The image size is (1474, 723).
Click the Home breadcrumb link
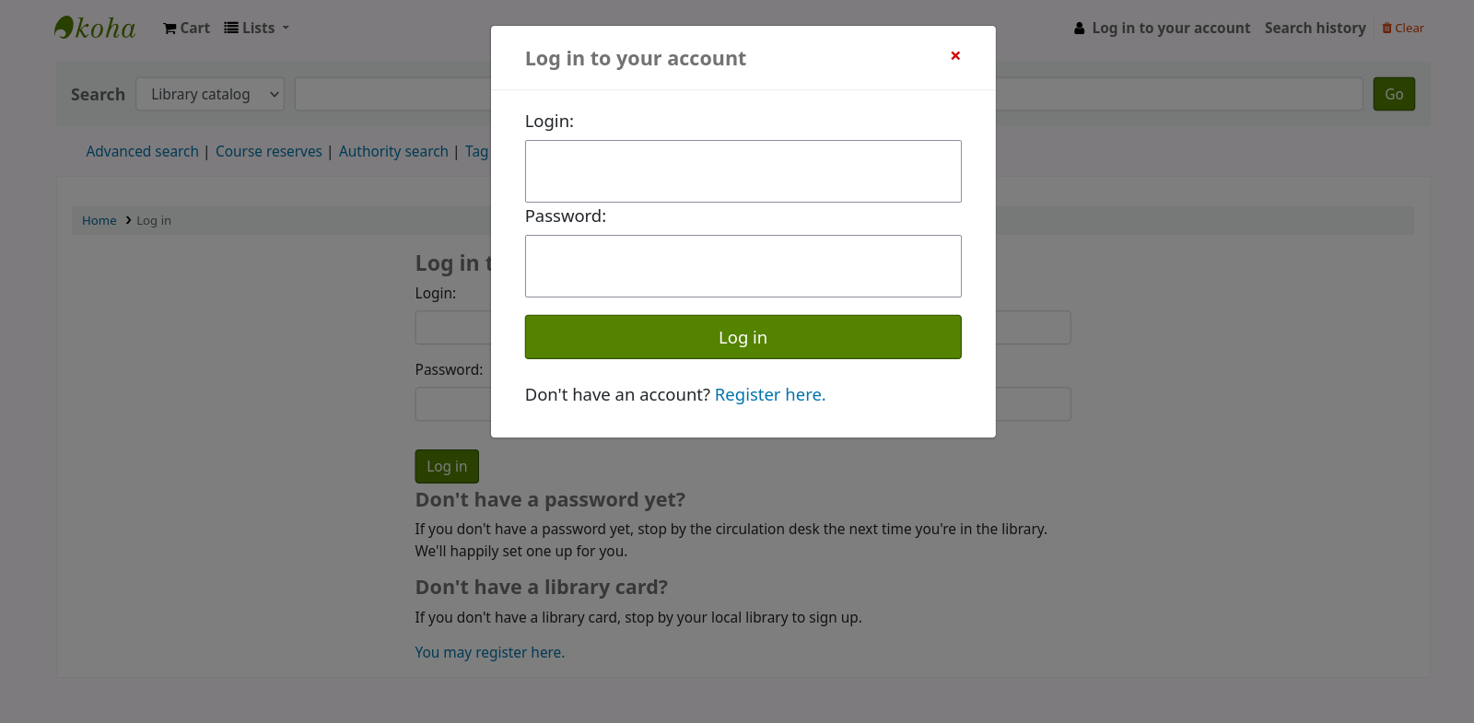click(x=99, y=221)
